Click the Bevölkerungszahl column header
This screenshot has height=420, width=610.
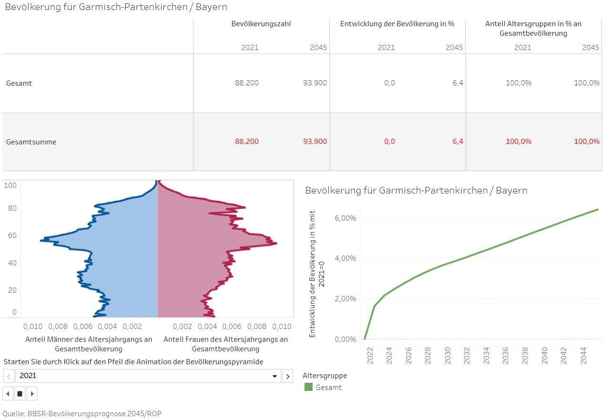(261, 24)
